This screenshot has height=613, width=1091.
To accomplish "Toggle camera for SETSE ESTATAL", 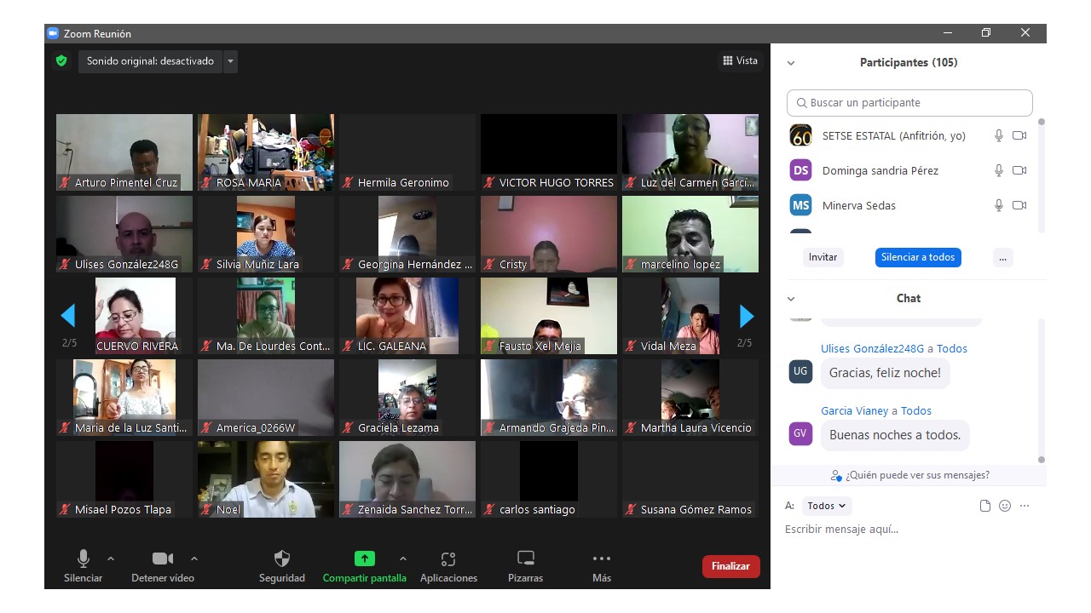I will [1019, 135].
